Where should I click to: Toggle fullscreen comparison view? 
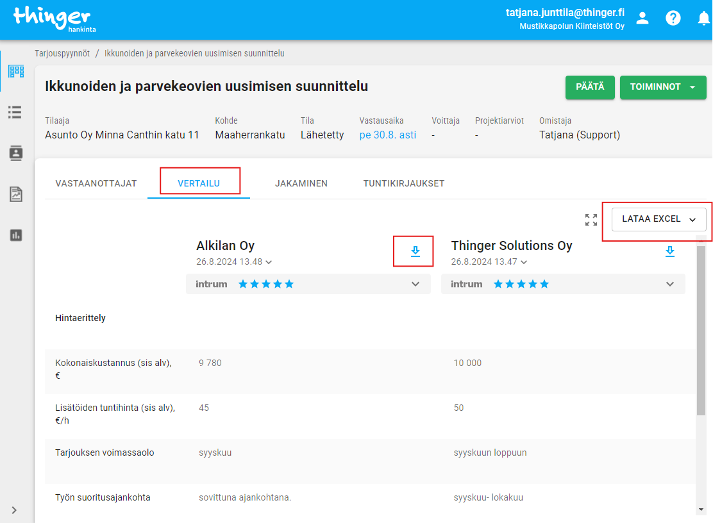pos(591,220)
